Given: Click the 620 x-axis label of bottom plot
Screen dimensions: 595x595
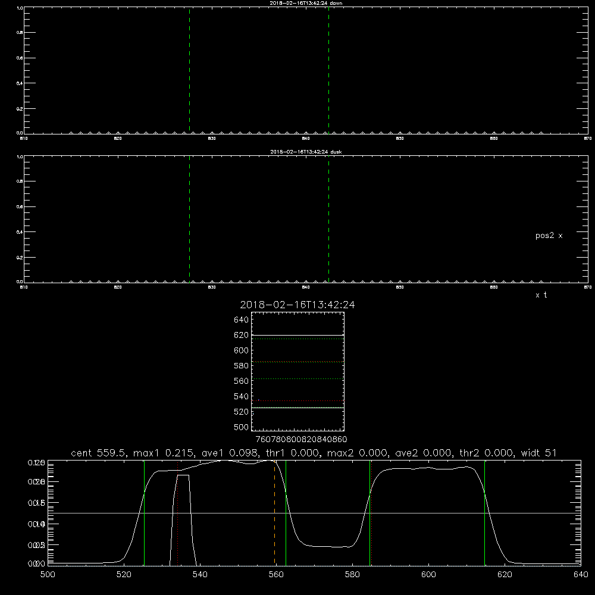Looking at the screenshot, I should (505, 575).
